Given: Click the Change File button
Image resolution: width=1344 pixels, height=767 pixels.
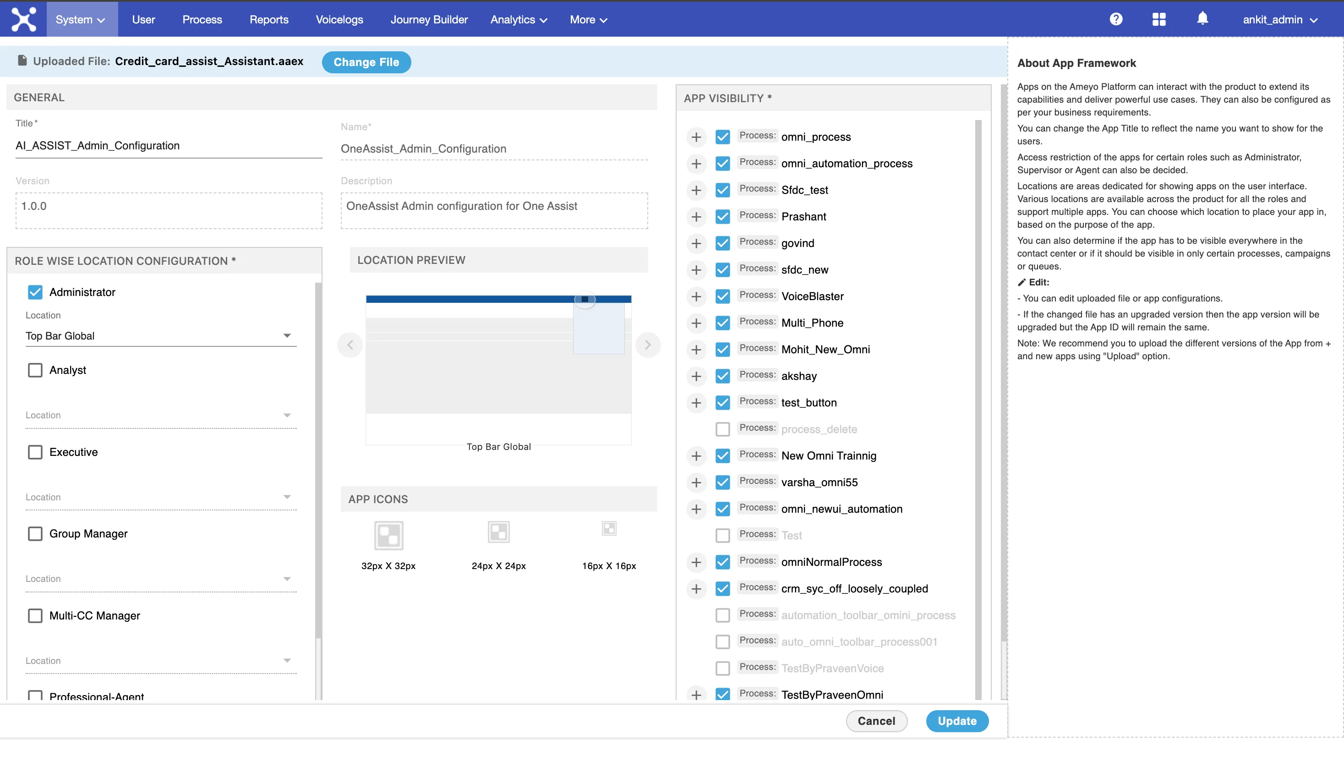Looking at the screenshot, I should 366,62.
